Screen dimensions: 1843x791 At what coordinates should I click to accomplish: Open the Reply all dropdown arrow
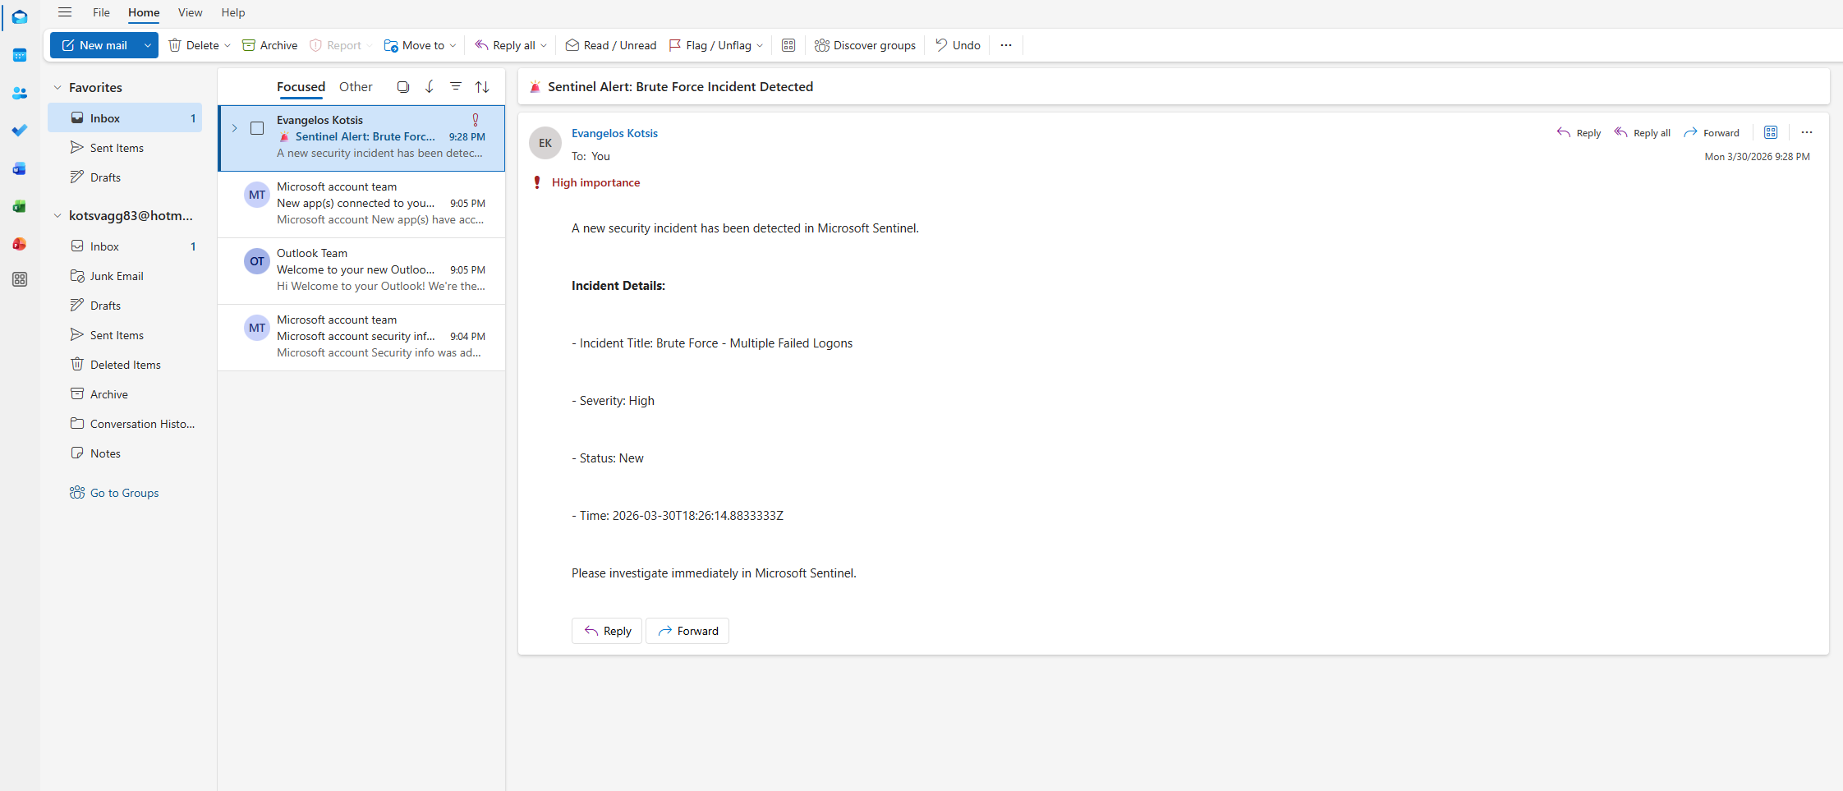coord(544,46)
